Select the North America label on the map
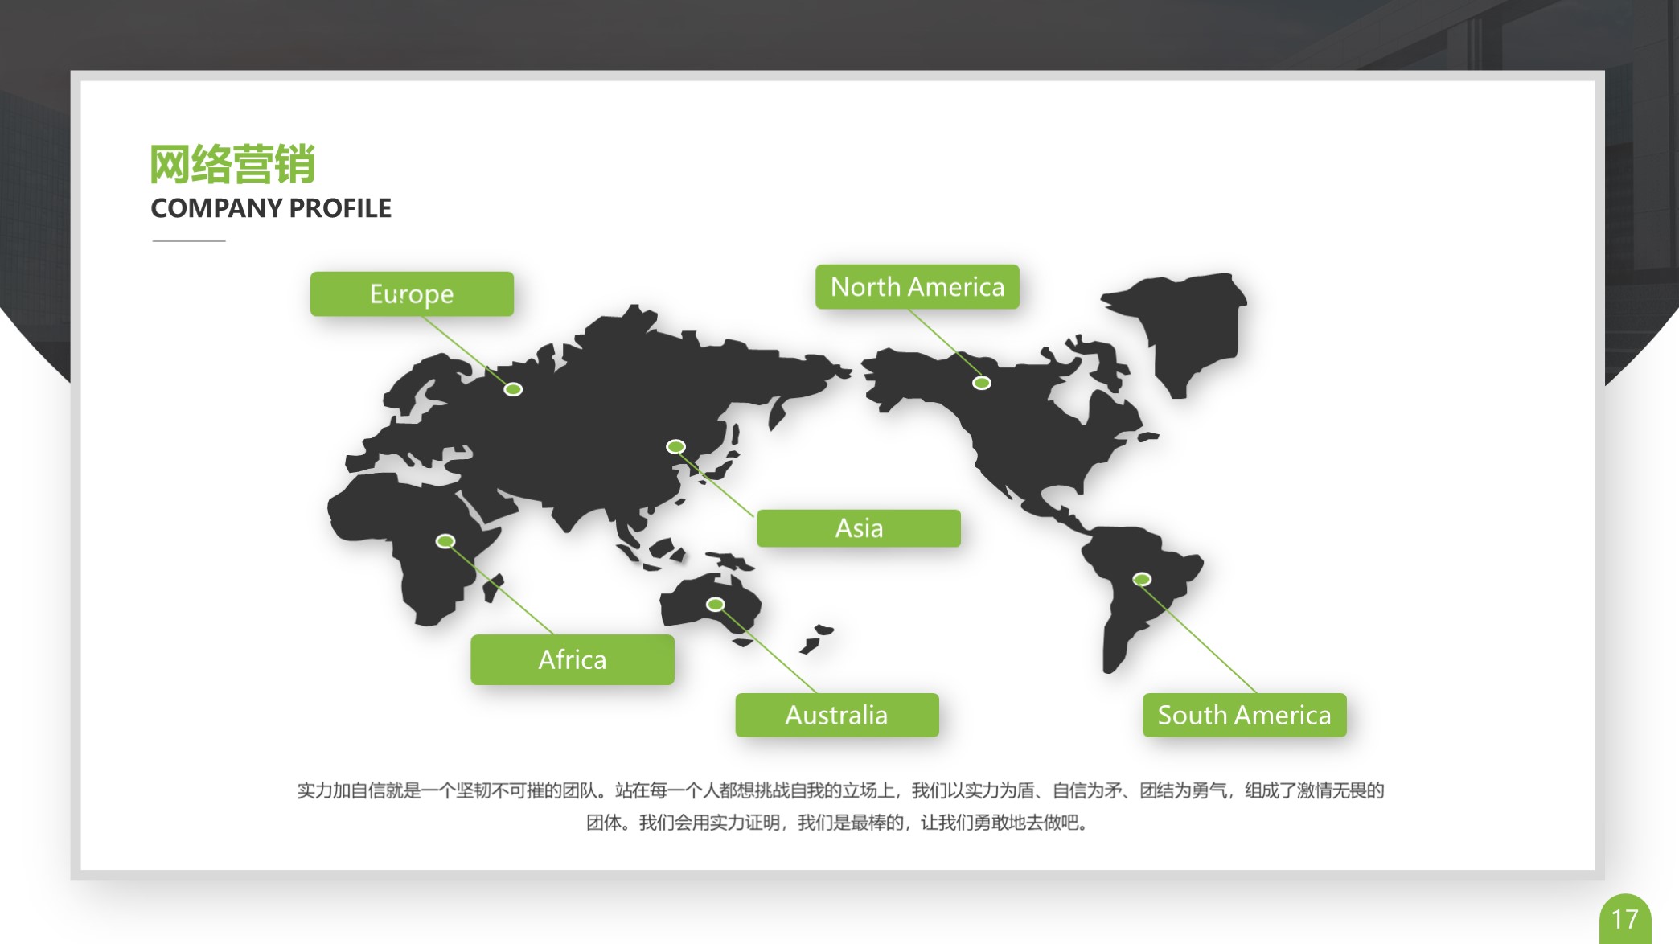 click(919, 287)
